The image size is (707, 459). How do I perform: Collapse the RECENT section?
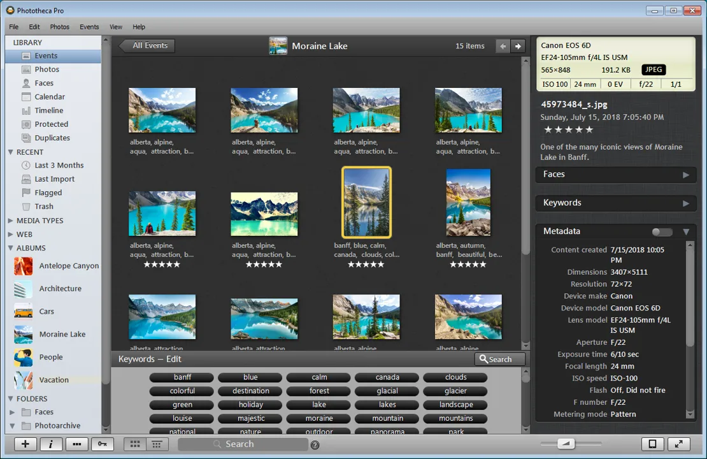11,152
